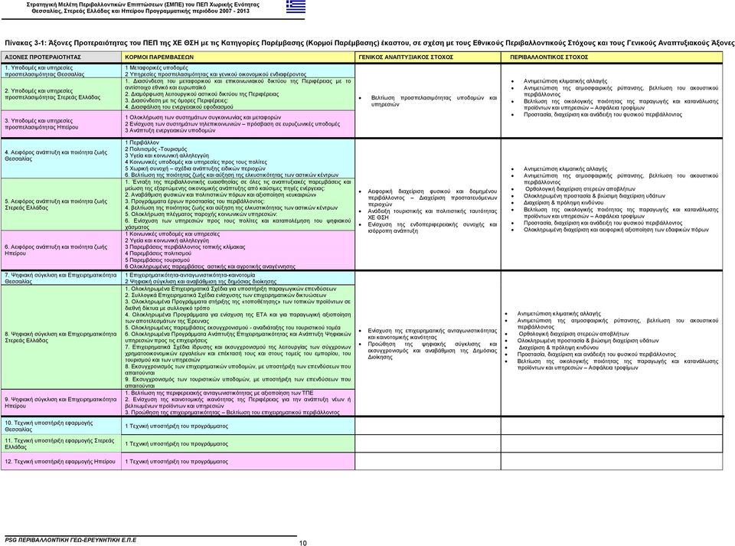Select the "Πίνακας 3-1" table caption
Viewport: 735px width, 546px height.
(369, 43)
